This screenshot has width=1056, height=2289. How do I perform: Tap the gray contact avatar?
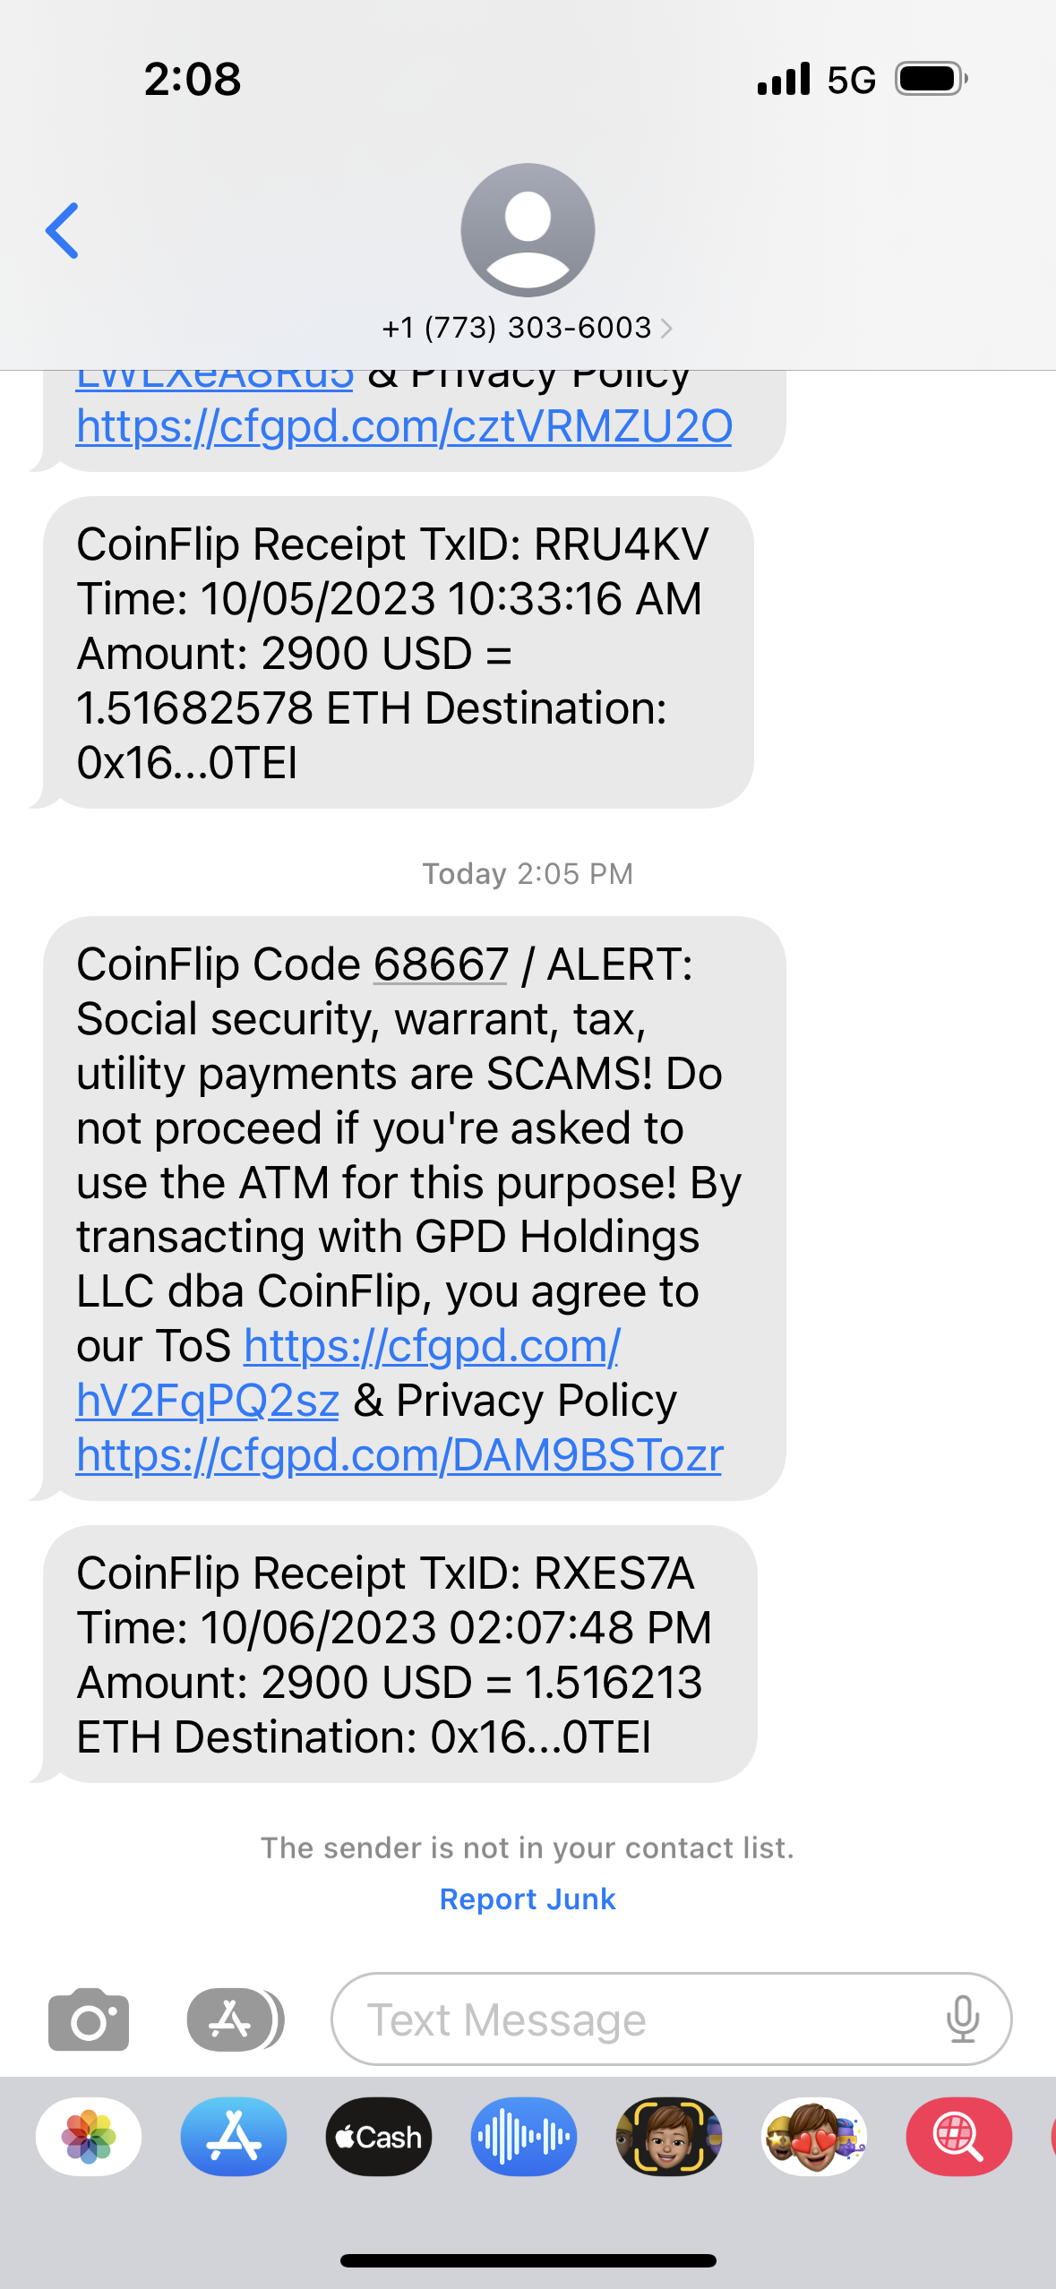click(x=528, y=229)
